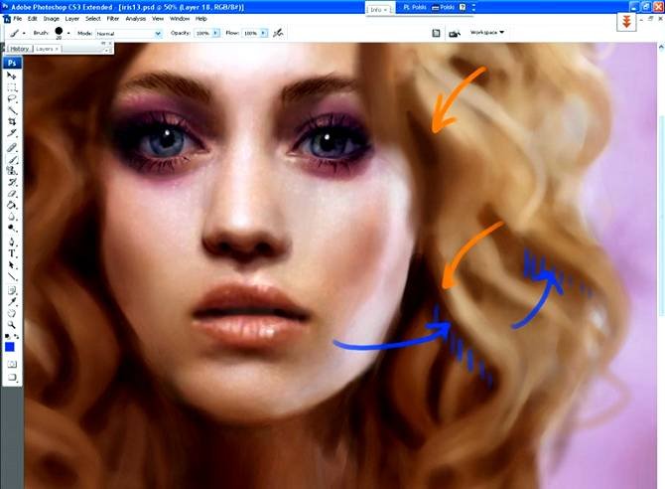Click the Opacity percentage input field
Screen dimensions: 665x489
coord(202,33)
